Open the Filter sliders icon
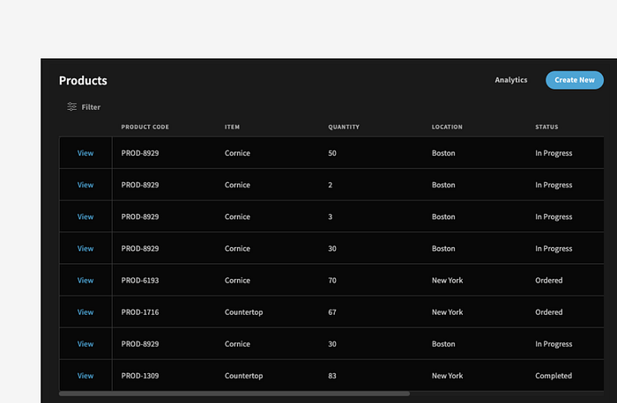 [71, 106]
